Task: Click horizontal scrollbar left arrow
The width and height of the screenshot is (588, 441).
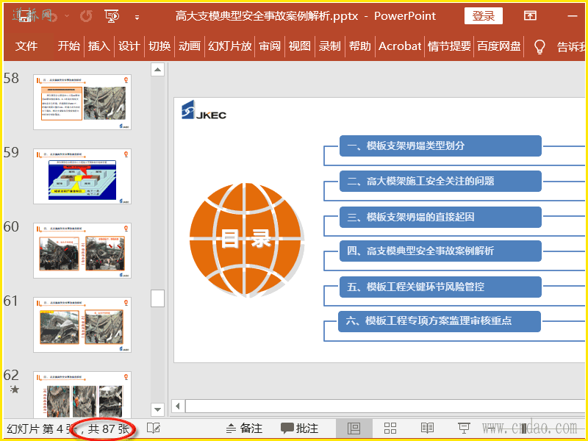Action: coord(178,406)
